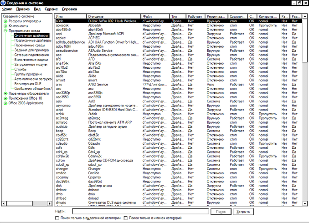Click the system info icon in title bar
Image resolution: width=309 pixels, height=223 pixels.
click(x=4, y=3)
